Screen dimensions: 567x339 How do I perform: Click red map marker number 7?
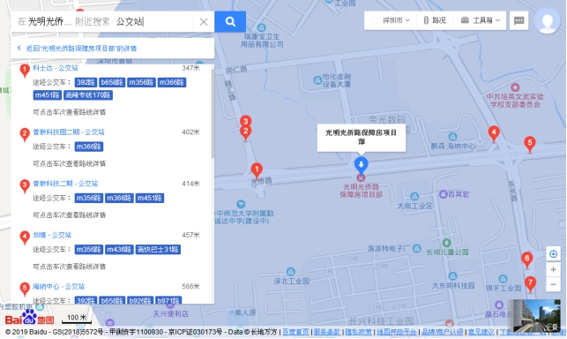click(530, 284)
